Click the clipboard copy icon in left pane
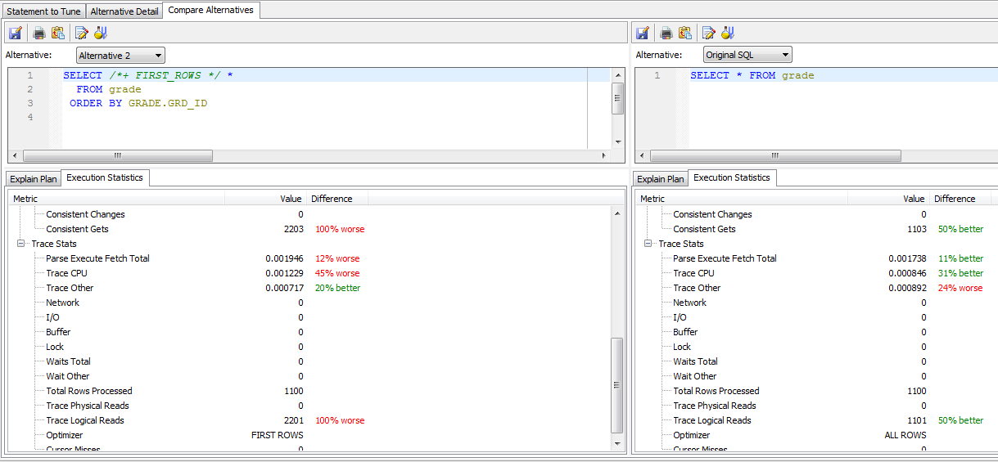 click(x=58, y=34)
